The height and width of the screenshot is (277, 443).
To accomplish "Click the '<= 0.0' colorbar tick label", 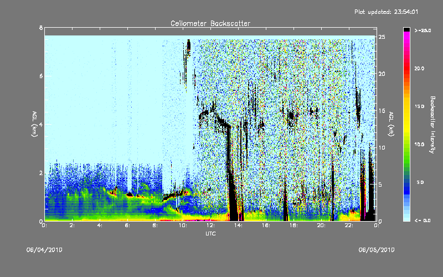I will pos(423,220).
